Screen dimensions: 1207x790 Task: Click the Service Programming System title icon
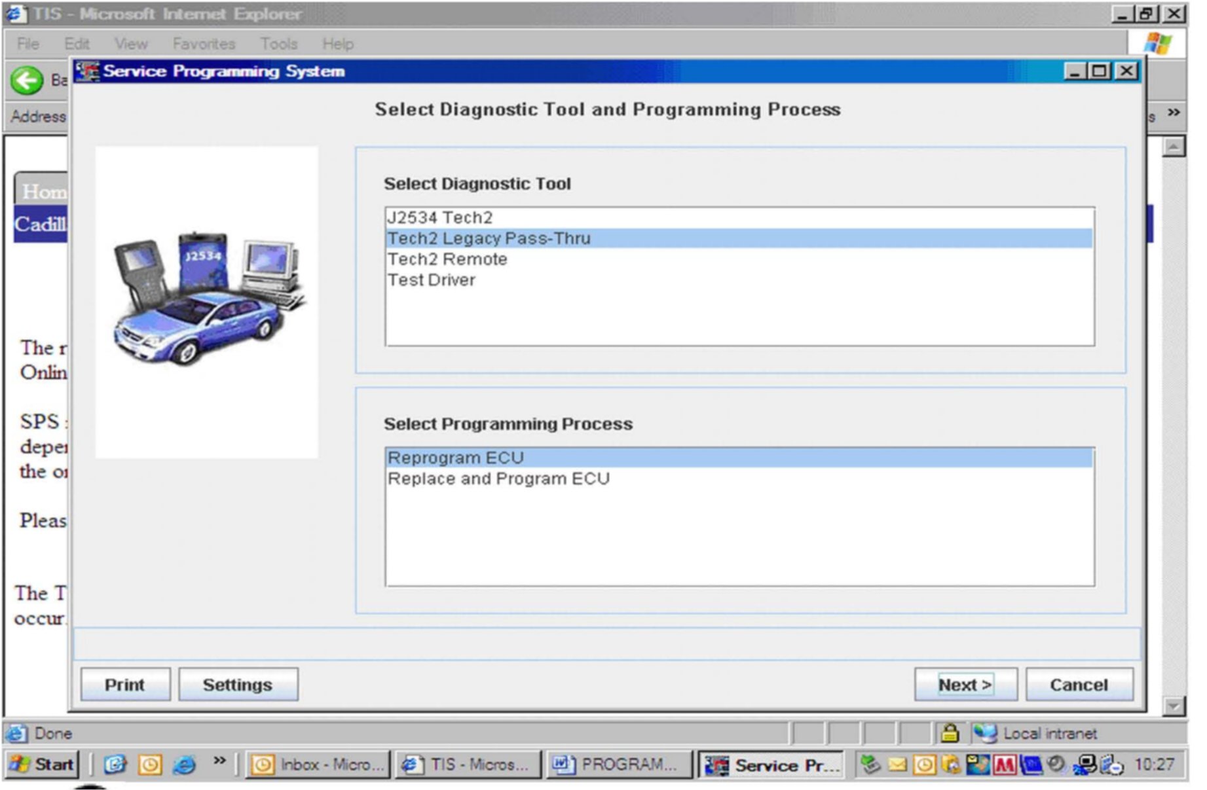88,71
